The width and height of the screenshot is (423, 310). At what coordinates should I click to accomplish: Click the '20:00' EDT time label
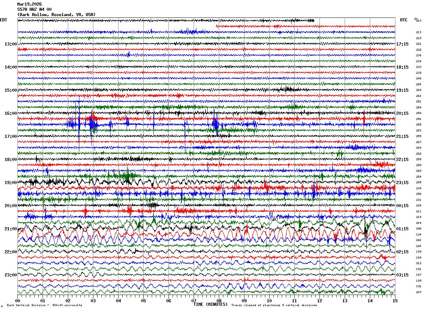click(10, 206)
